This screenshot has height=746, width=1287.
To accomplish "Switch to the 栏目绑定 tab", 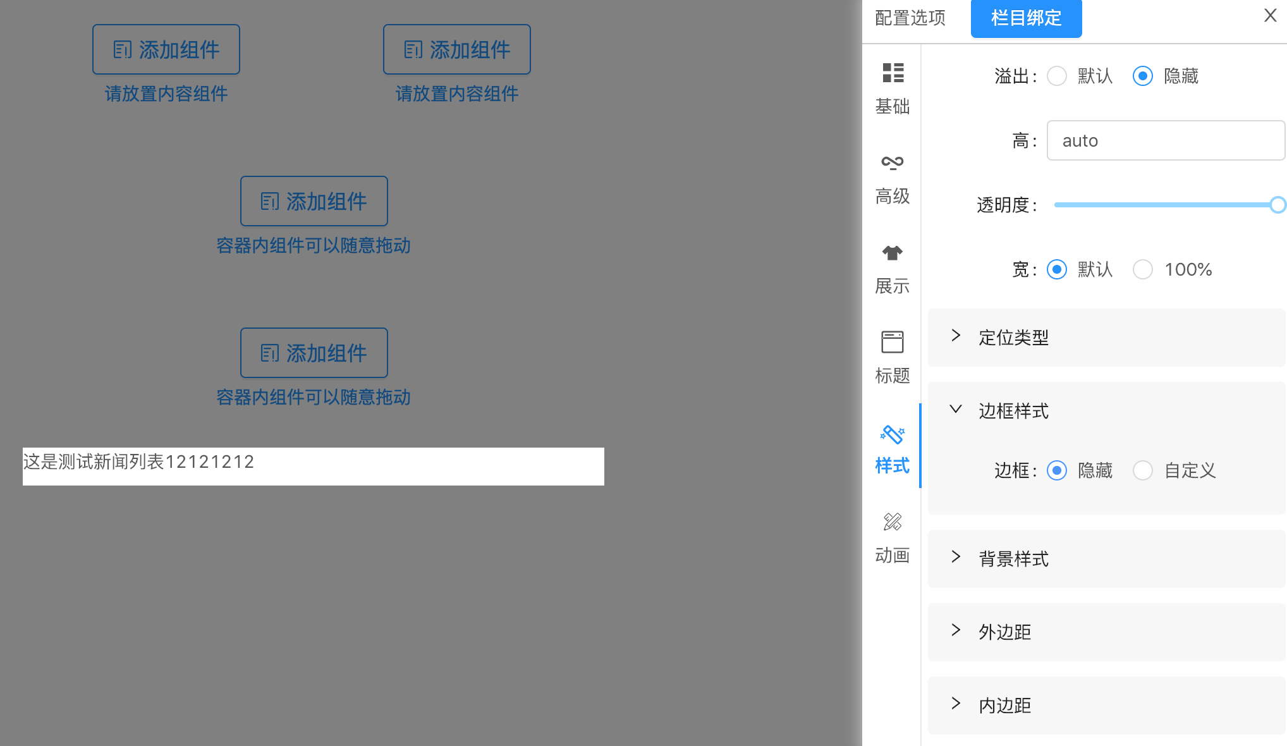I will (x=1026, y=18).
